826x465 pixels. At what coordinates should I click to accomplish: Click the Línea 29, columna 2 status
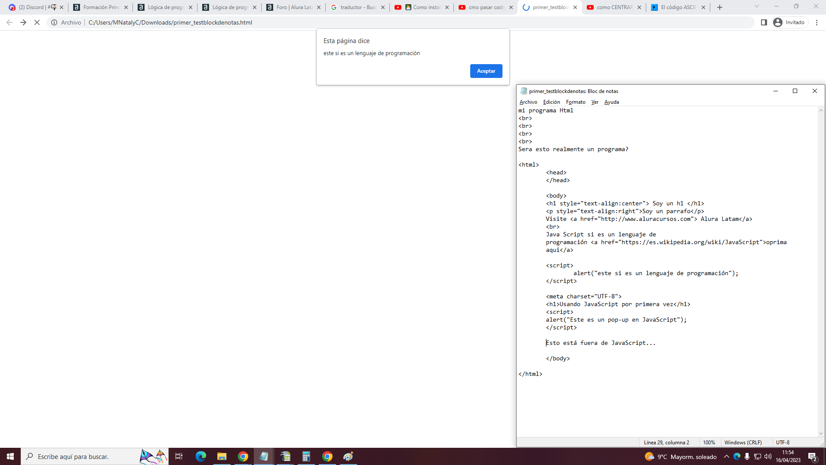tap(666, 443)
